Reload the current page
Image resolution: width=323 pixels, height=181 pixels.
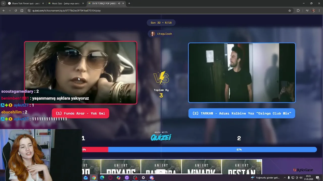tap(16, 11)
